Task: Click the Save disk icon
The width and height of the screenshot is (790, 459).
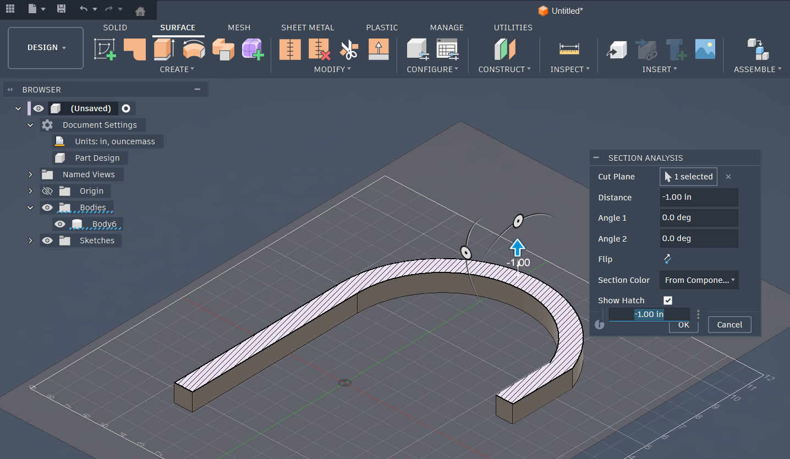Action: click(x=61, y=9)
